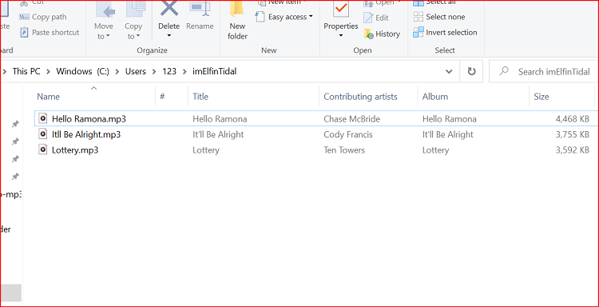Click artist Chase McBride cell
The image size is (599, 307).
(x=352, y=119)
